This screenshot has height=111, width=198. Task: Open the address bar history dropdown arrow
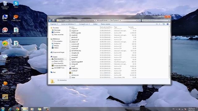click(x=137, y=20)
